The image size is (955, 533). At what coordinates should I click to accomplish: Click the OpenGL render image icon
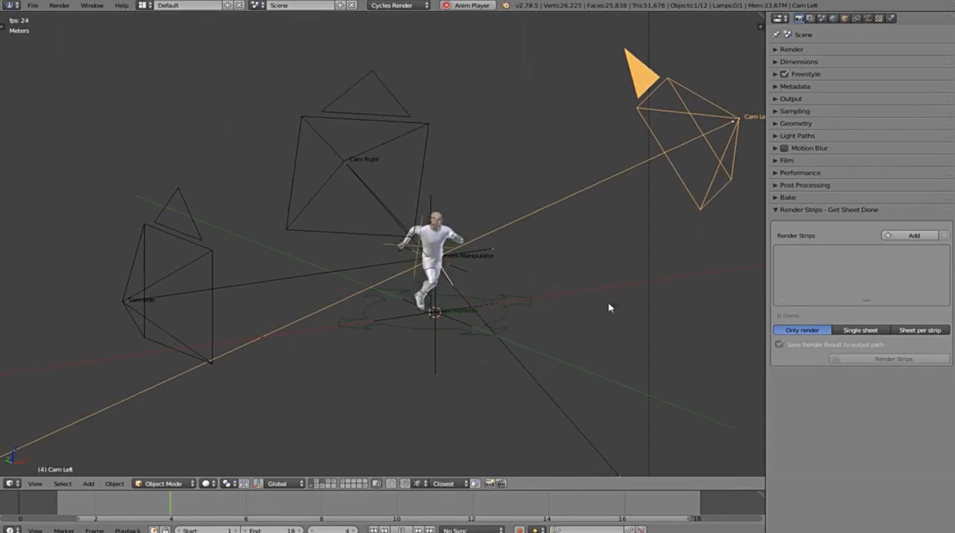[489, 484]
